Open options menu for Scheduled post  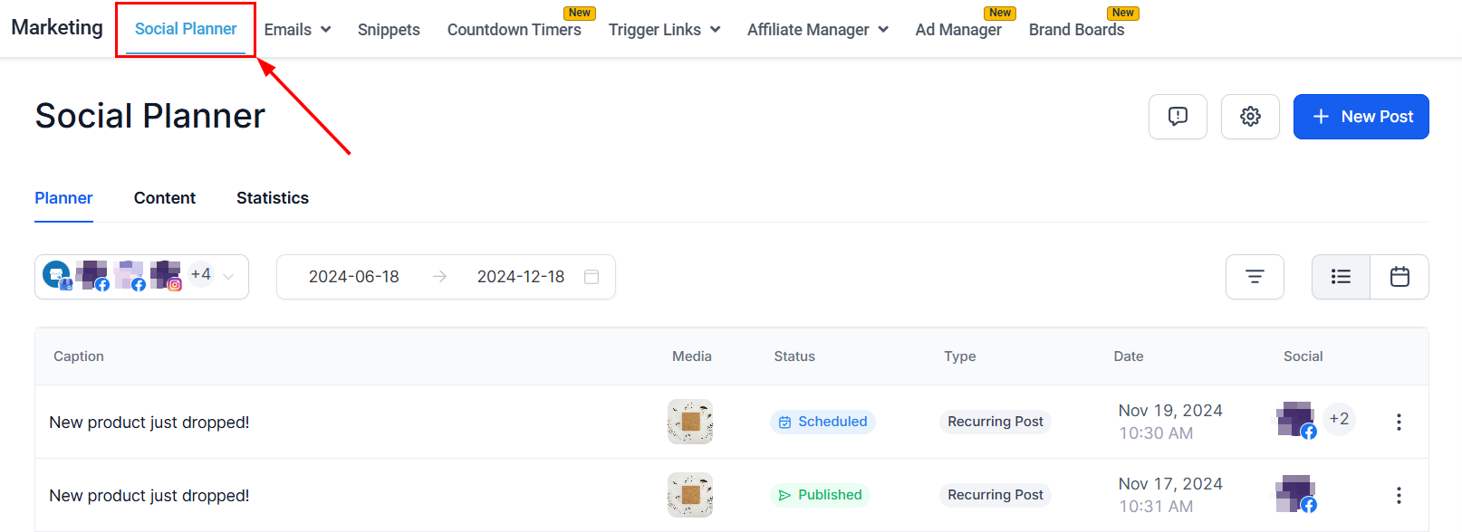click(x=1399, y=423)
